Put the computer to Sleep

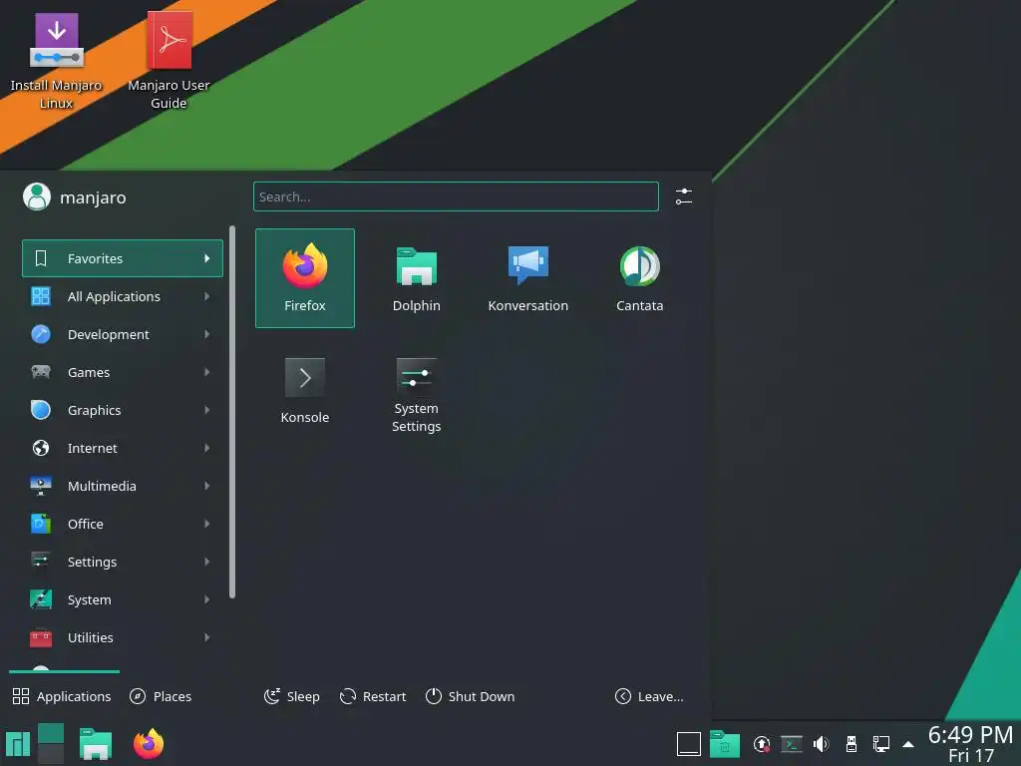[x=292, y=696]
